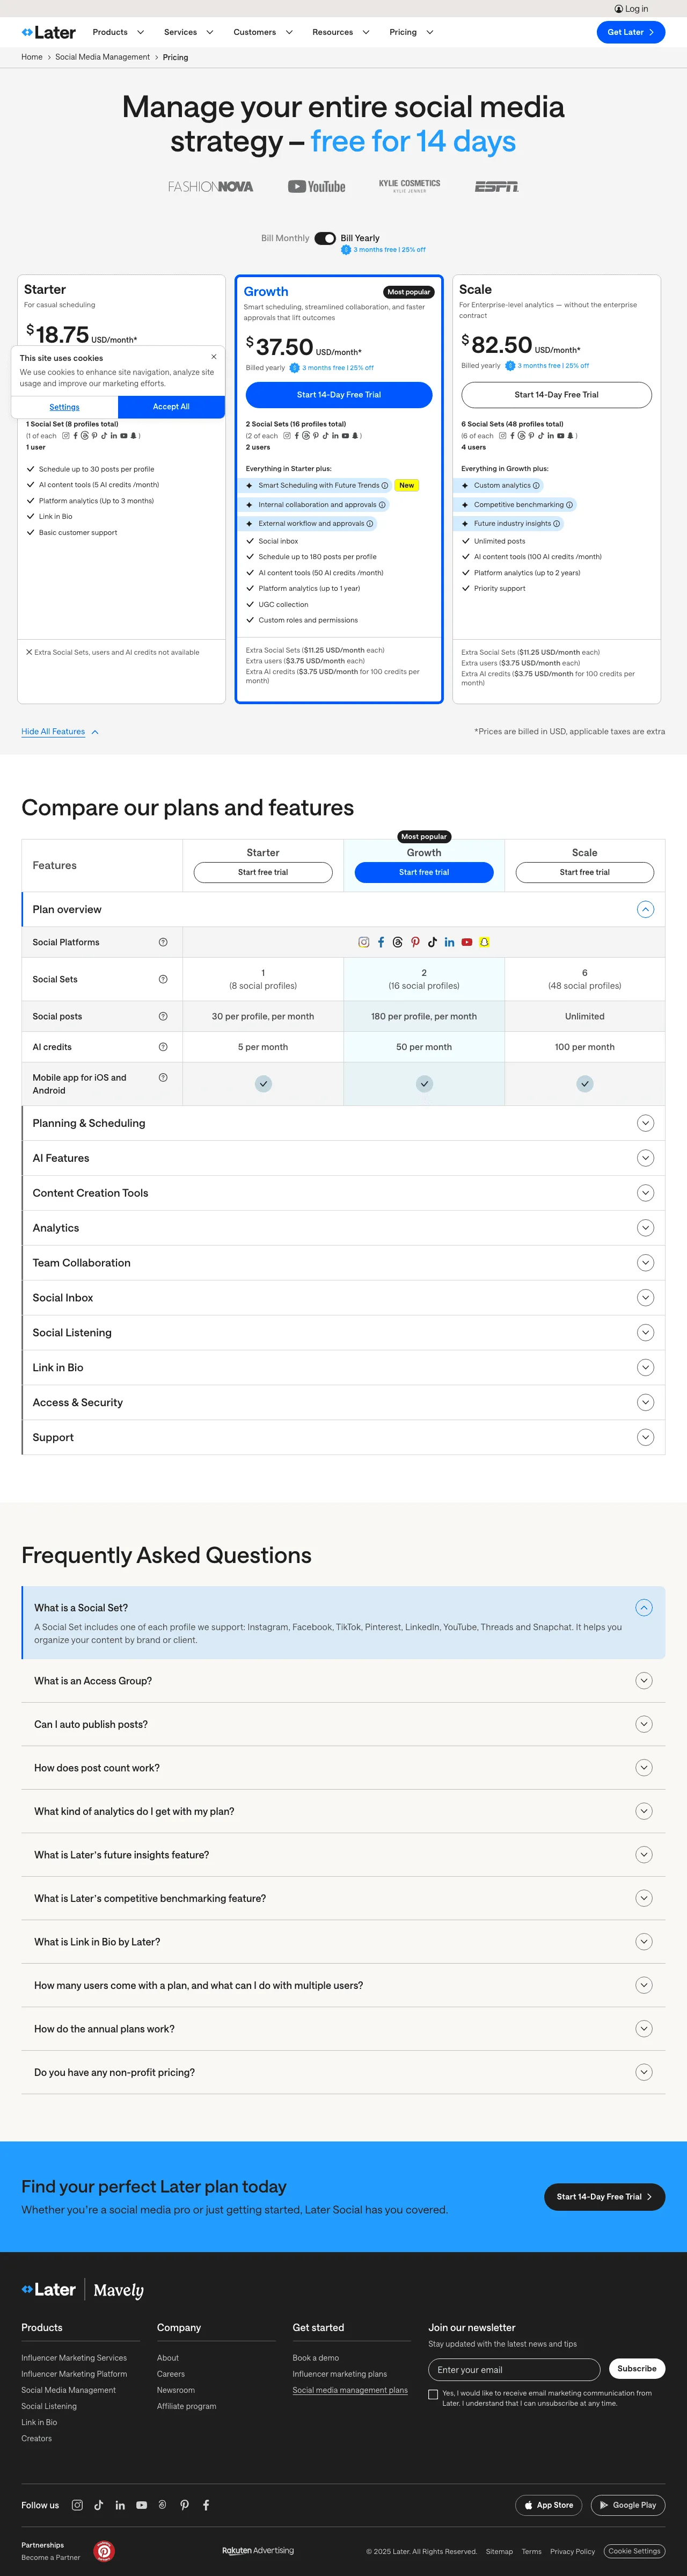Switch billing to Bill Monthly using the toggle

click(x=325, y=239)
